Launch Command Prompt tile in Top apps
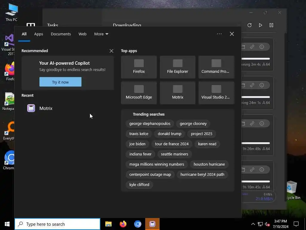 216,67
